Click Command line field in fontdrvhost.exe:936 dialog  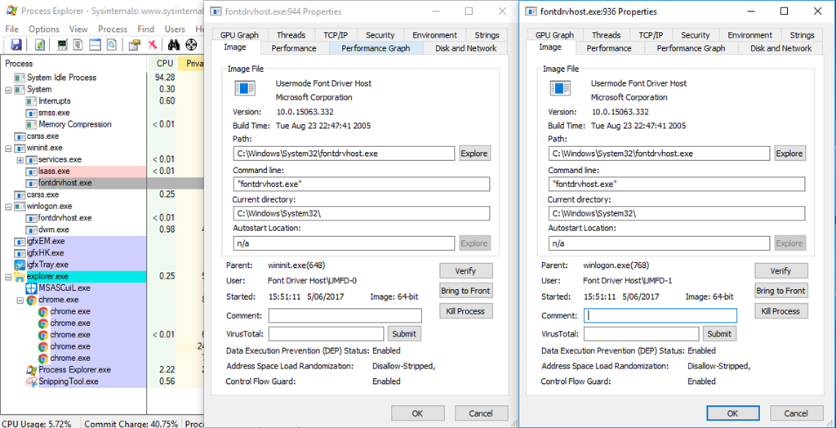click(677, 184)
